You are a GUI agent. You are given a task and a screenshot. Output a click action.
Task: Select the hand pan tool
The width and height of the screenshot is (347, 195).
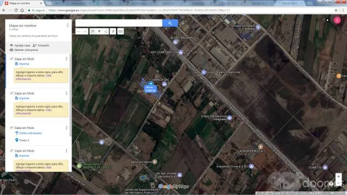(x=93, y=31)
